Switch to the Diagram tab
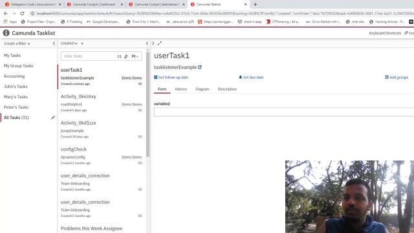 pos(202,89)
